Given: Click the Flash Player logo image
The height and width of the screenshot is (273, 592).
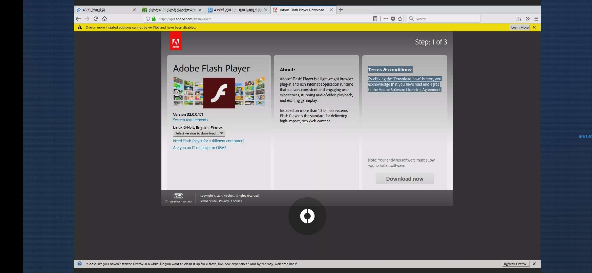Looking at the screenshot, I should tap(219, 93).
